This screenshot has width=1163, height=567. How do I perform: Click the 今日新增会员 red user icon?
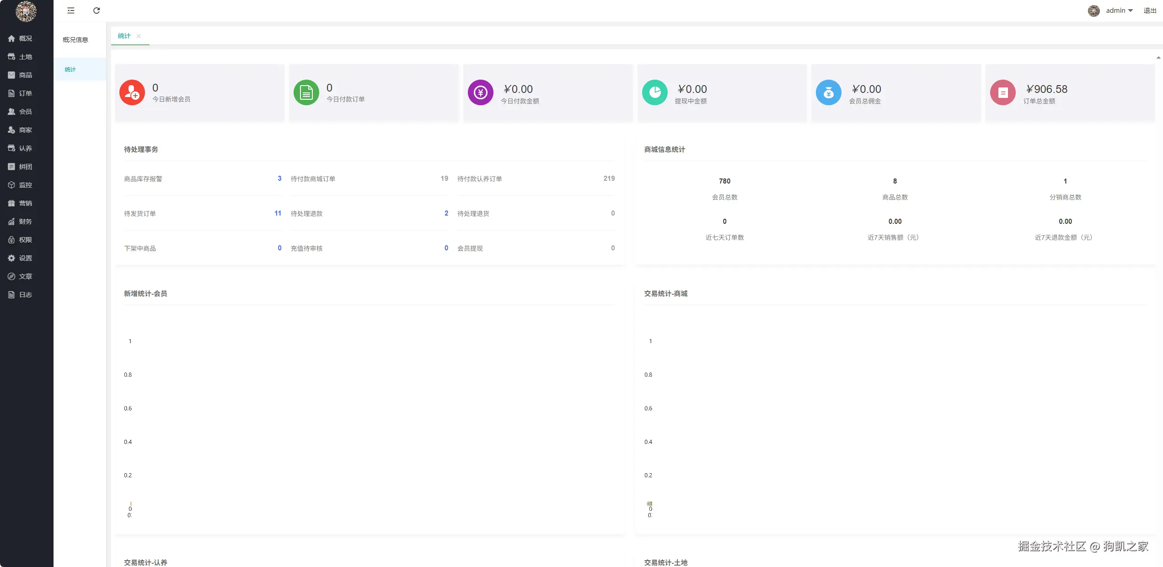(x=132, y=93)
